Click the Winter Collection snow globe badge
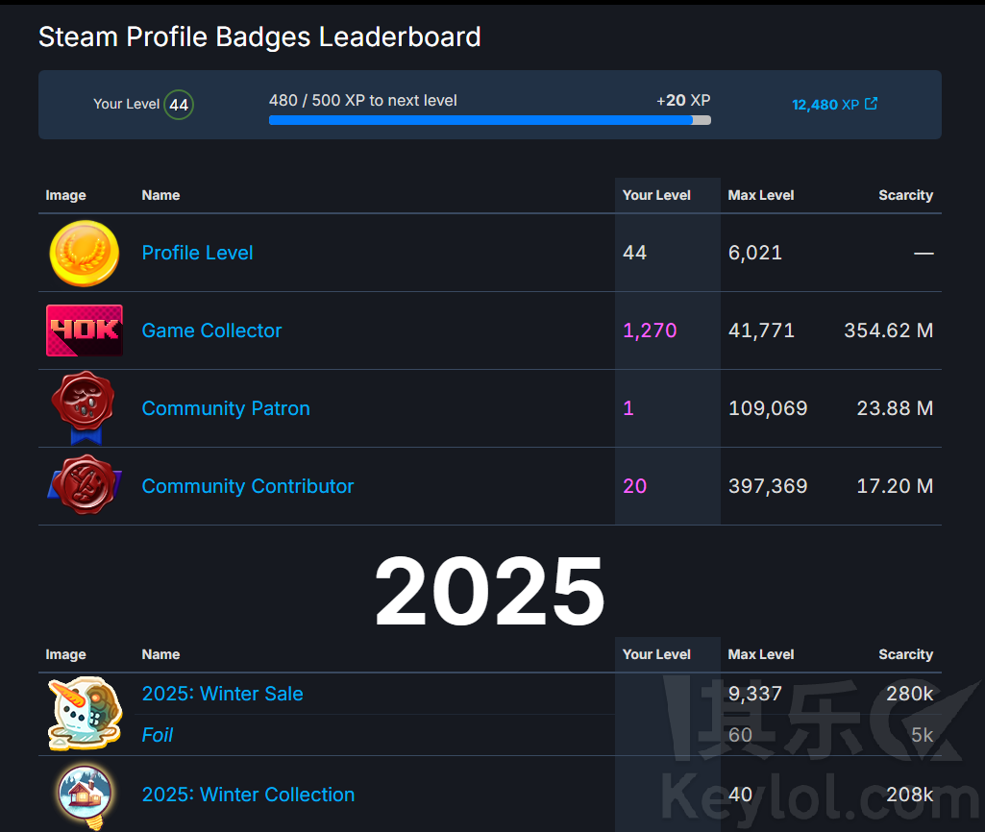This screenshot has width=985, height=832. click(85, 795)
